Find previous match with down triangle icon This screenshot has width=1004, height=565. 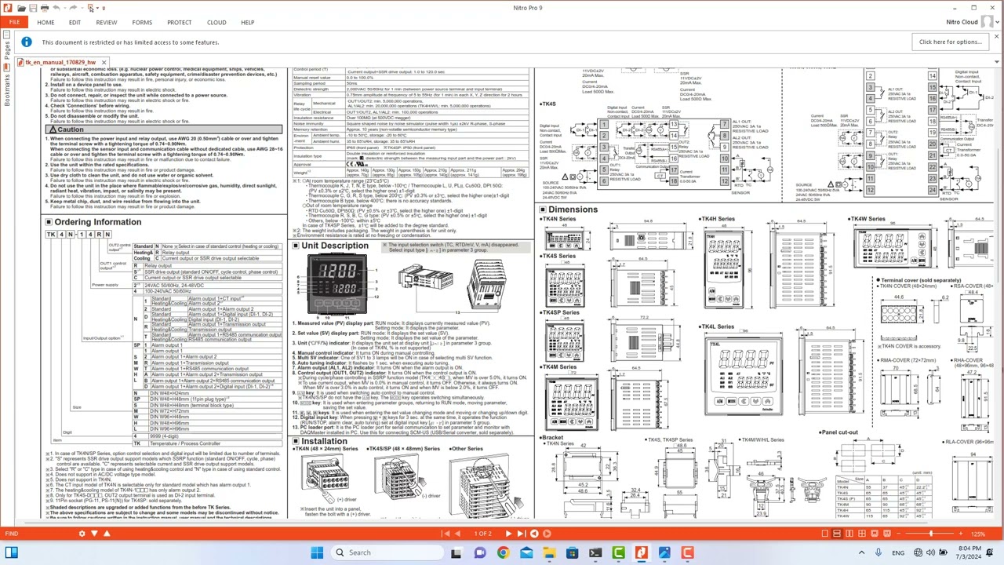pyautogui.click(x=94, y=534)
